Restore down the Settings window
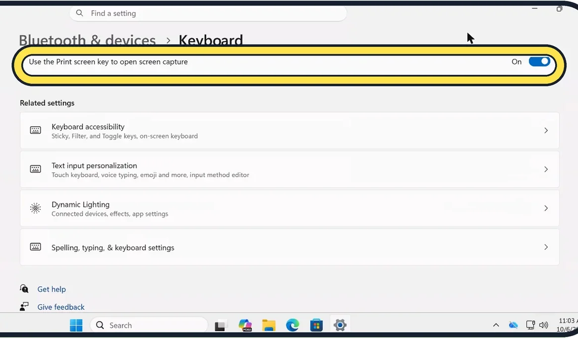Image resolution: width=578 pixels, height=338 pixels. 559,8
